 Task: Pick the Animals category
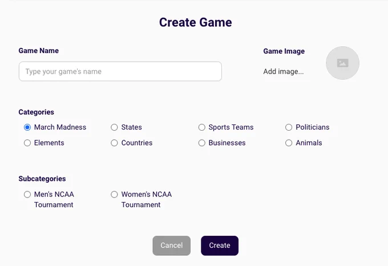[x=289, y=143]
